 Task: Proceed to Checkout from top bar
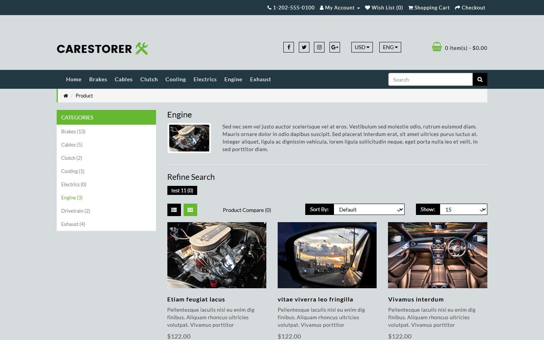pyautogui.click(x=470, y=8)
